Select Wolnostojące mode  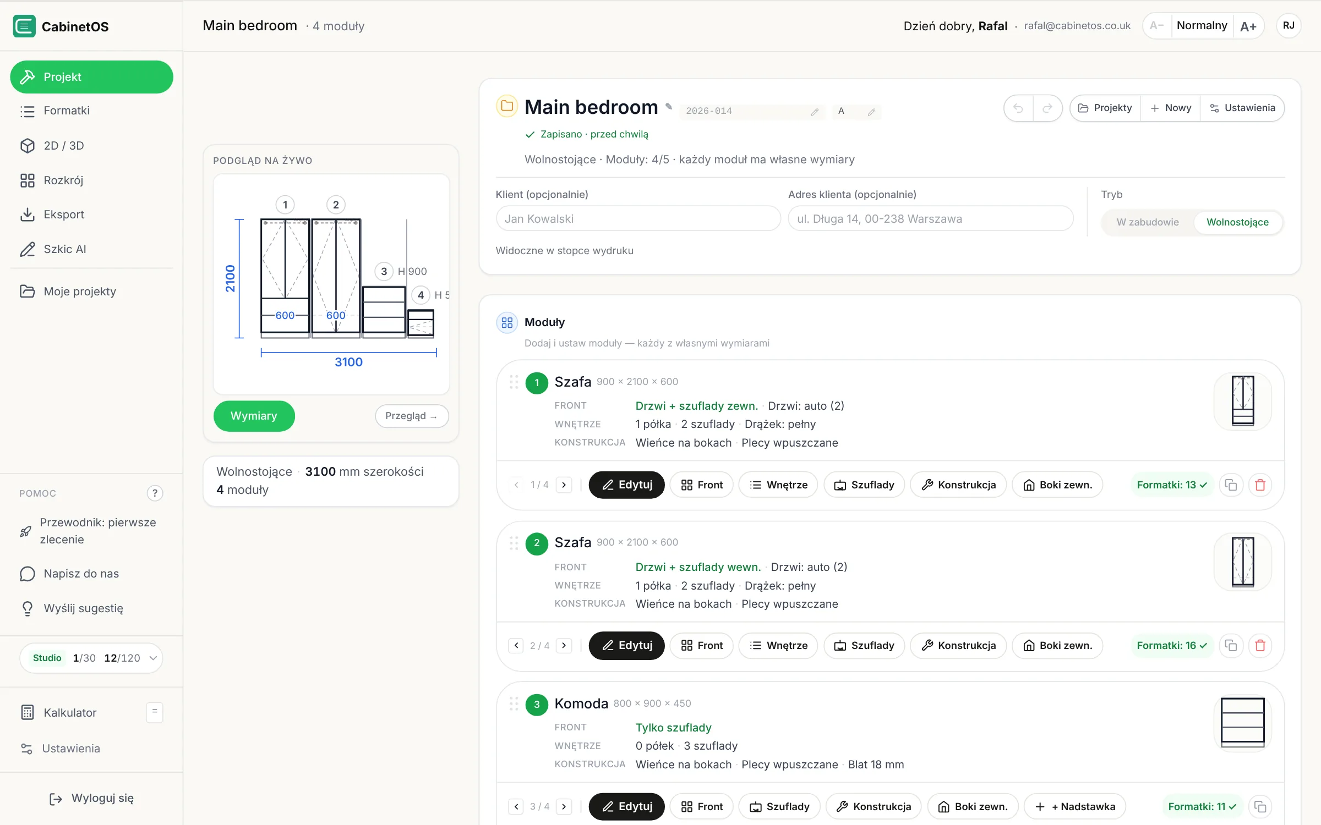tap(1237, 222)
